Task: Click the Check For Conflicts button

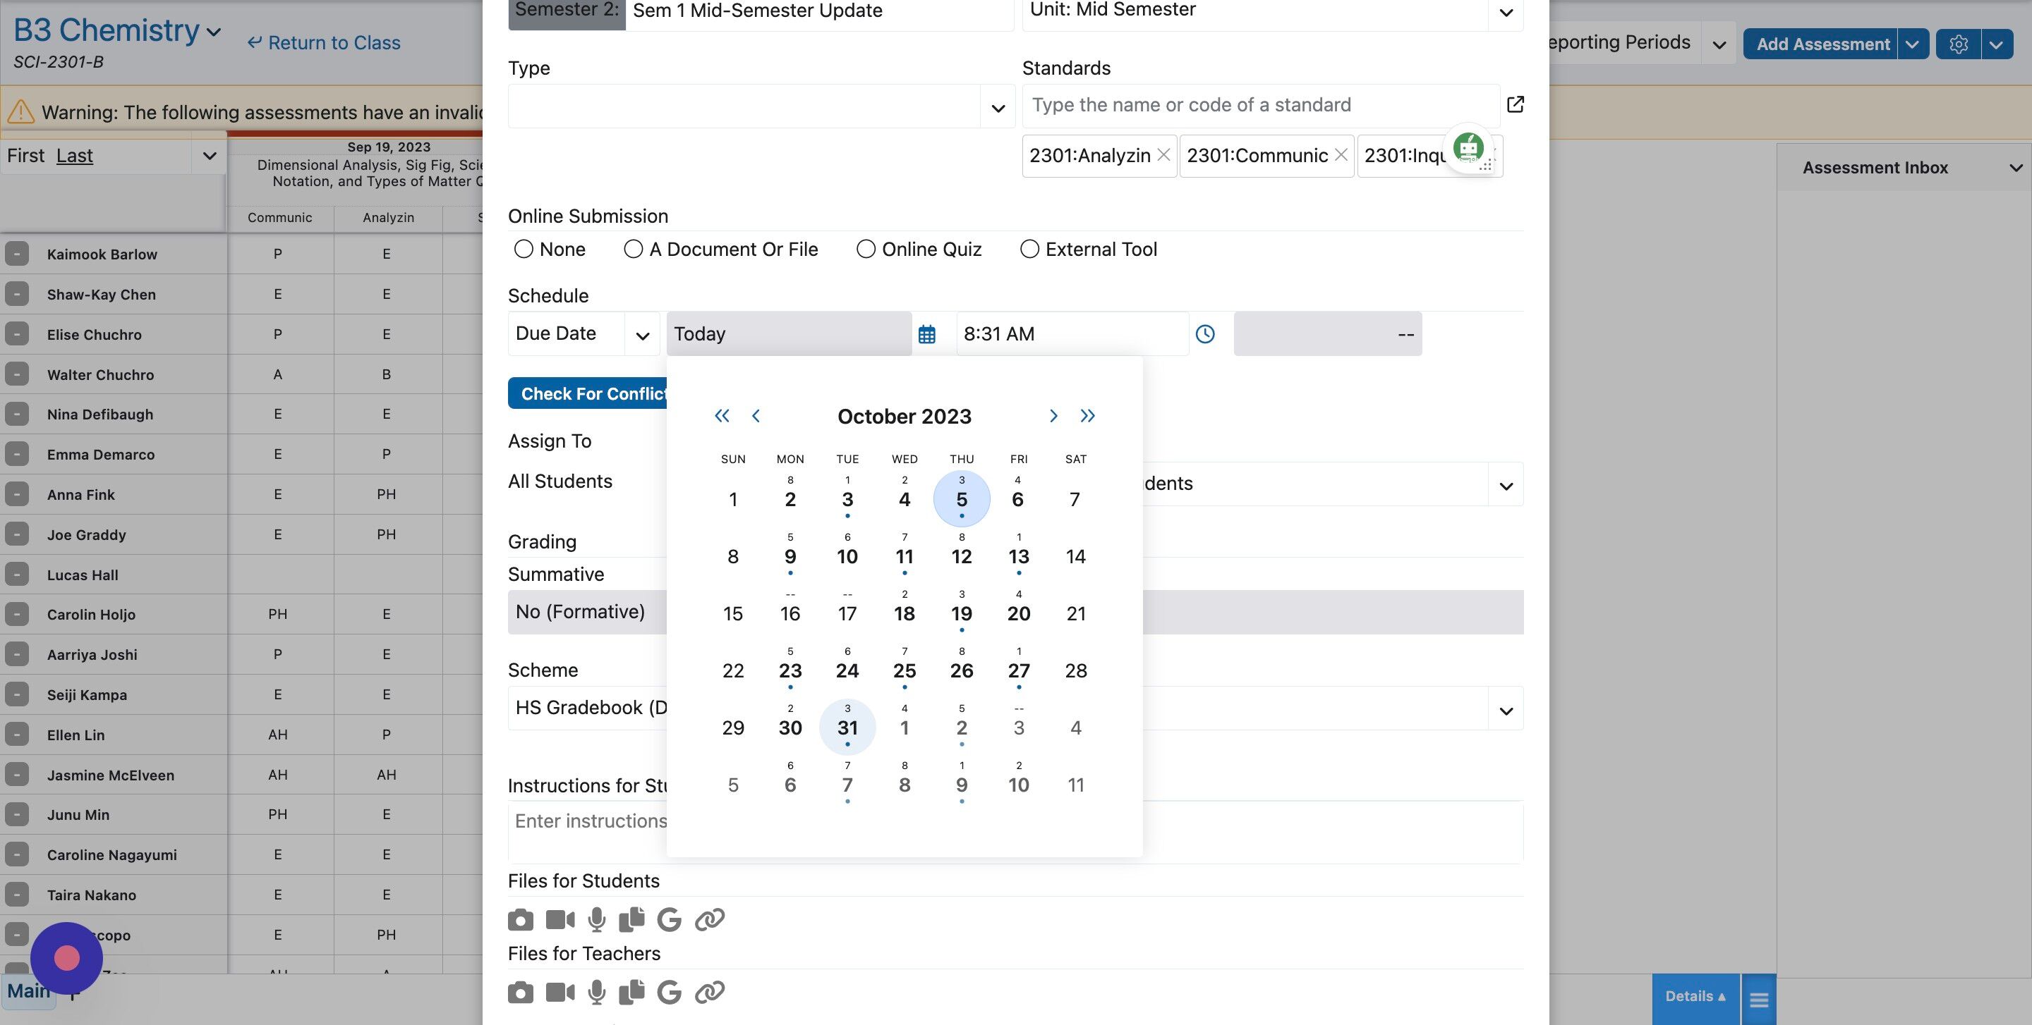Action: click(x=588, y=394)
